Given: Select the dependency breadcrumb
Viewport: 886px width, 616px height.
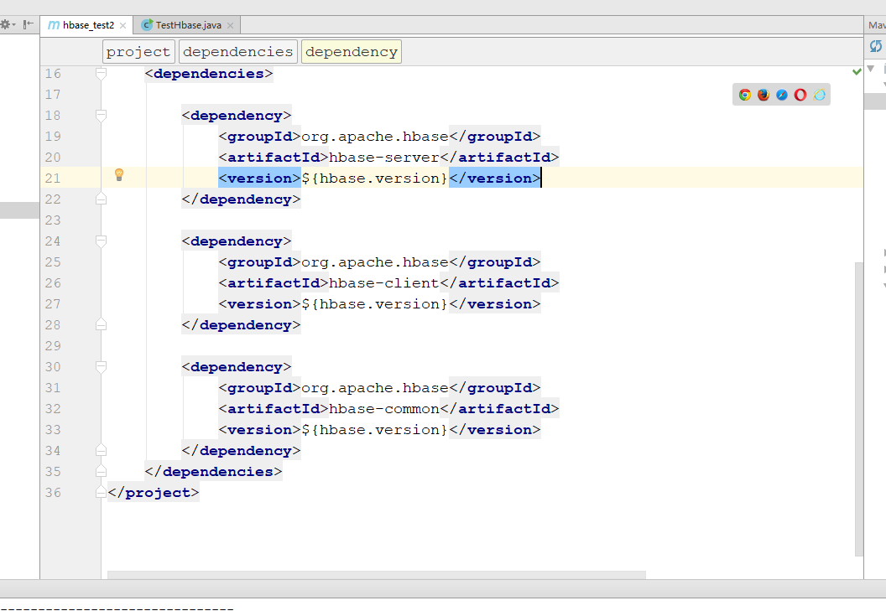Looking at the screenshot, I should (x=352, y=52).
